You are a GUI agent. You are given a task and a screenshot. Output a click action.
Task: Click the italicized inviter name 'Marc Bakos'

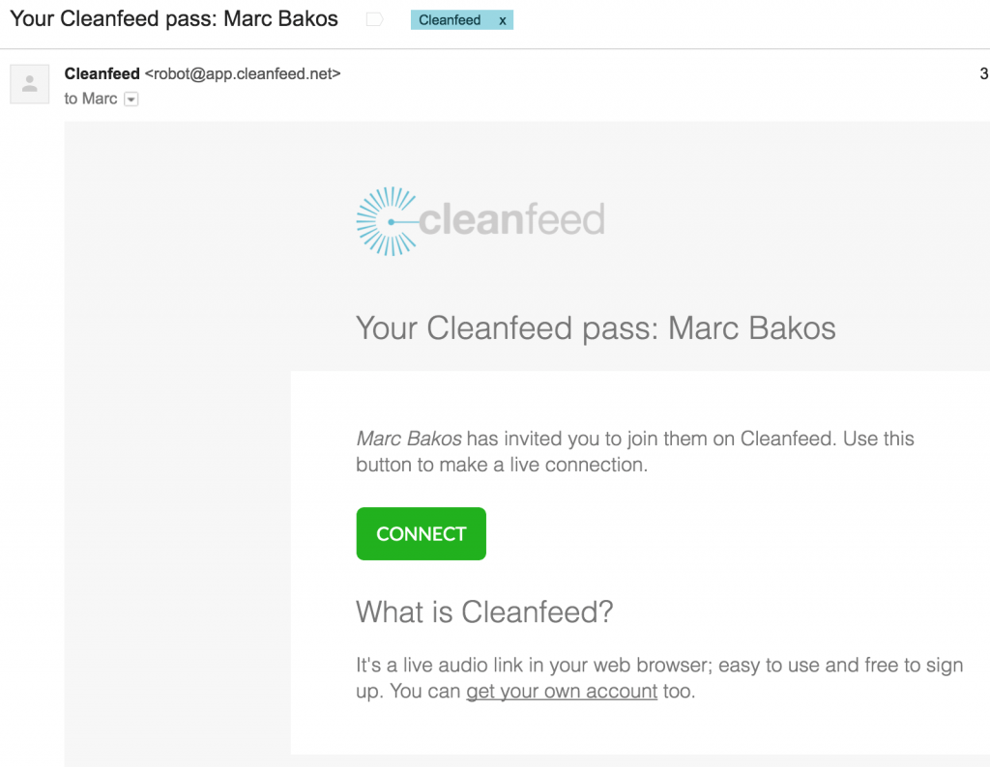coord(408,438)
